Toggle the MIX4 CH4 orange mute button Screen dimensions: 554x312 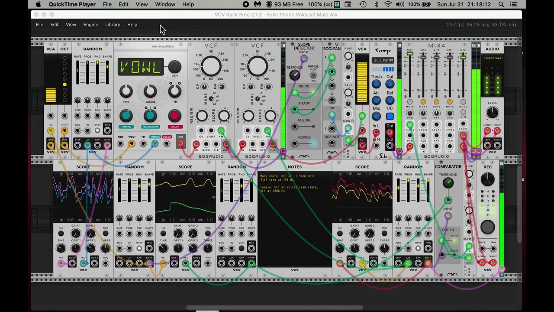click(450, 101)
